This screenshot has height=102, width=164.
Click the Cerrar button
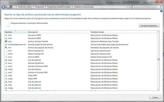[155, 97]
